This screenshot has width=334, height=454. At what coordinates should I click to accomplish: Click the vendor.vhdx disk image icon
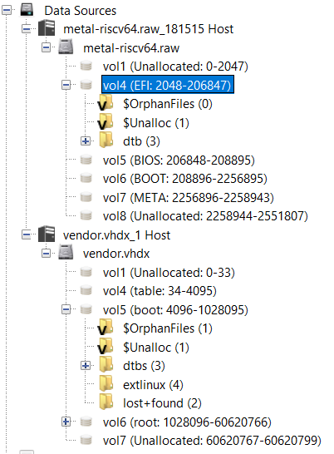(x=66, y=253)
